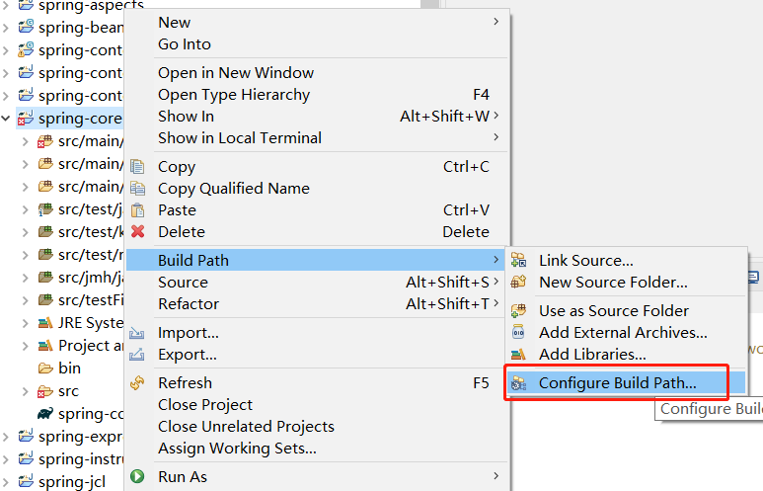763x491 pixels.
Task: Expand the spring-jcl project node
Action: [6, 482]
